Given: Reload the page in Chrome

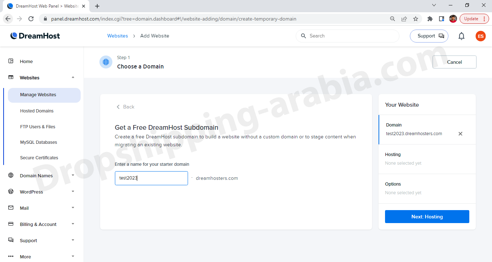Looking at the screenshot, I should point(31,19).
